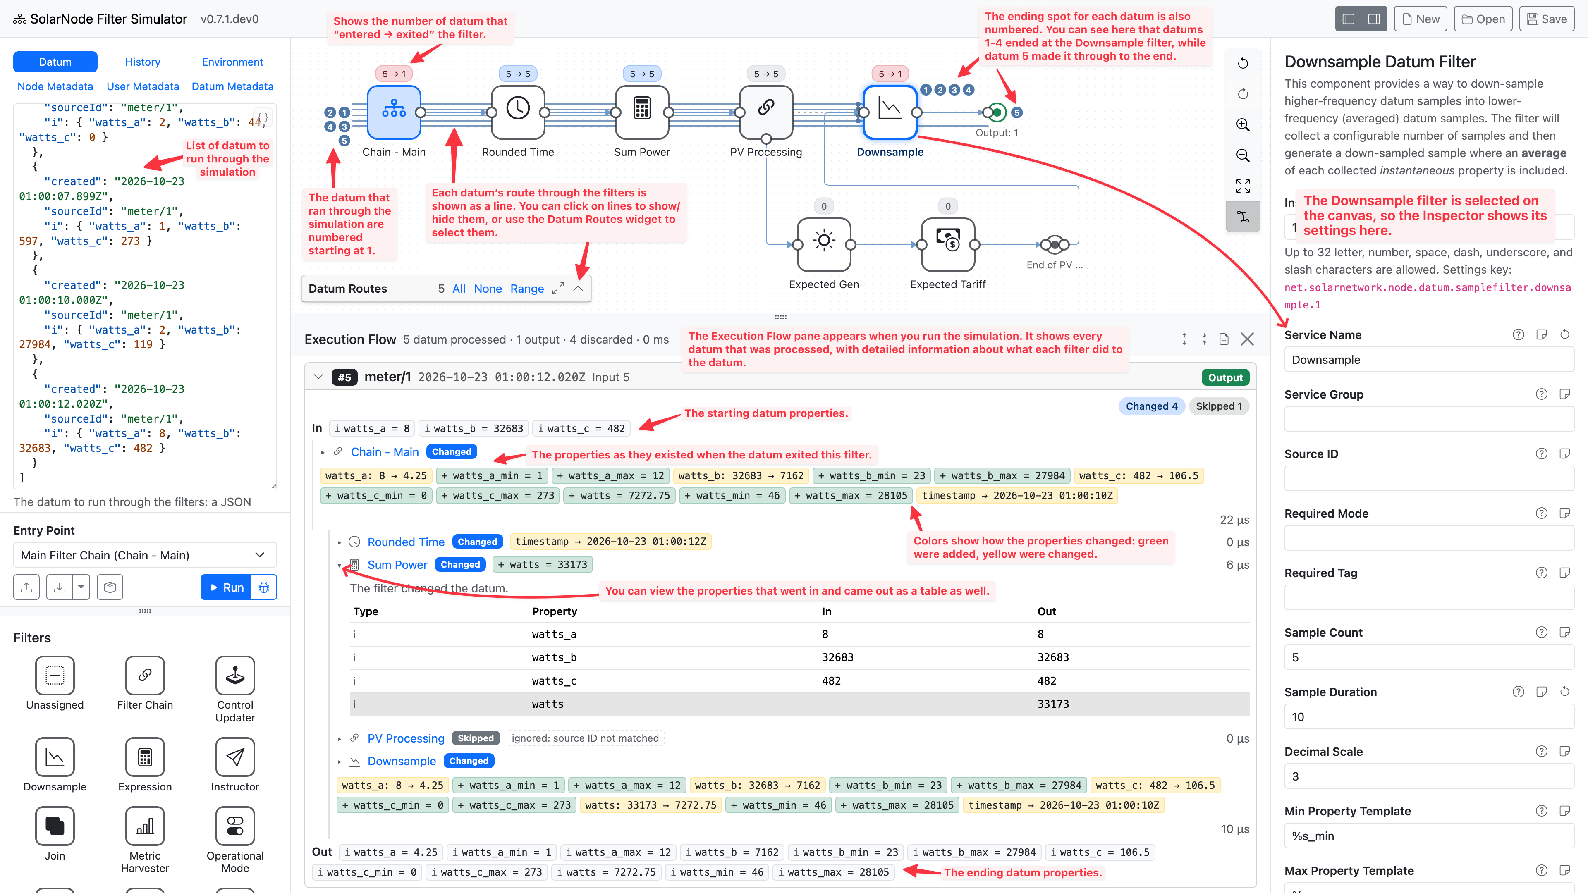1588x893 pixels.
Task: Click the Chain - Main node
Action: tap(394, 112)
